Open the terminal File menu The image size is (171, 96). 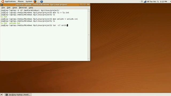[x=3, y=8]
